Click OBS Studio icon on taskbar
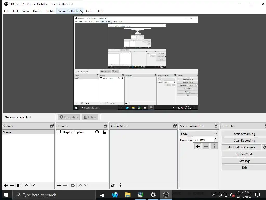The height and width of the screenshot is (200, 266). click(x=166, y=195)
